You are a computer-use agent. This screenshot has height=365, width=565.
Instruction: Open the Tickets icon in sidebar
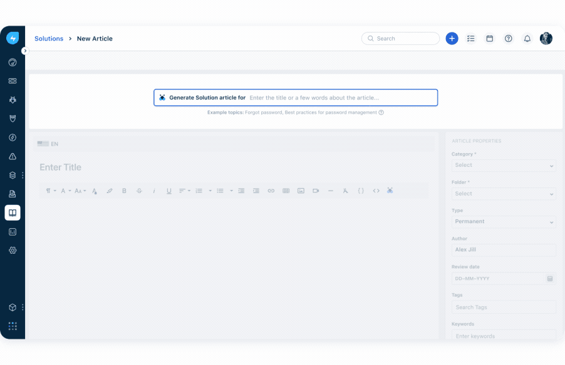point(13,81)
